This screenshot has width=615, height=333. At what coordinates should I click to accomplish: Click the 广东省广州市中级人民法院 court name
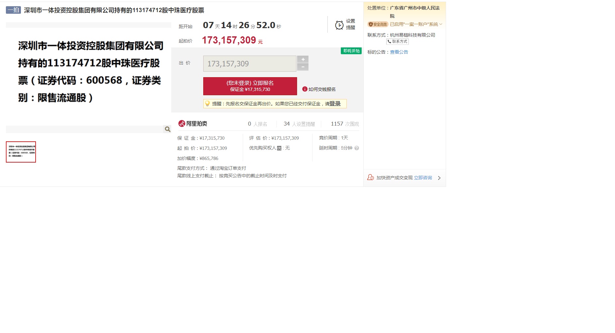(x=415, y=12)
